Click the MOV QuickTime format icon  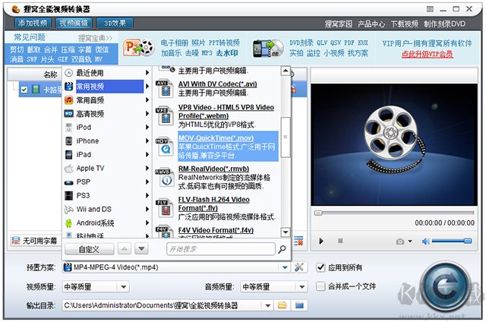(x=165, y=147)
